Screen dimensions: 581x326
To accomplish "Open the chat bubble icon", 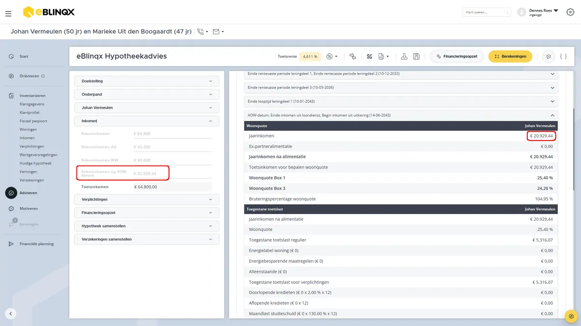I will tap(549, 57).
